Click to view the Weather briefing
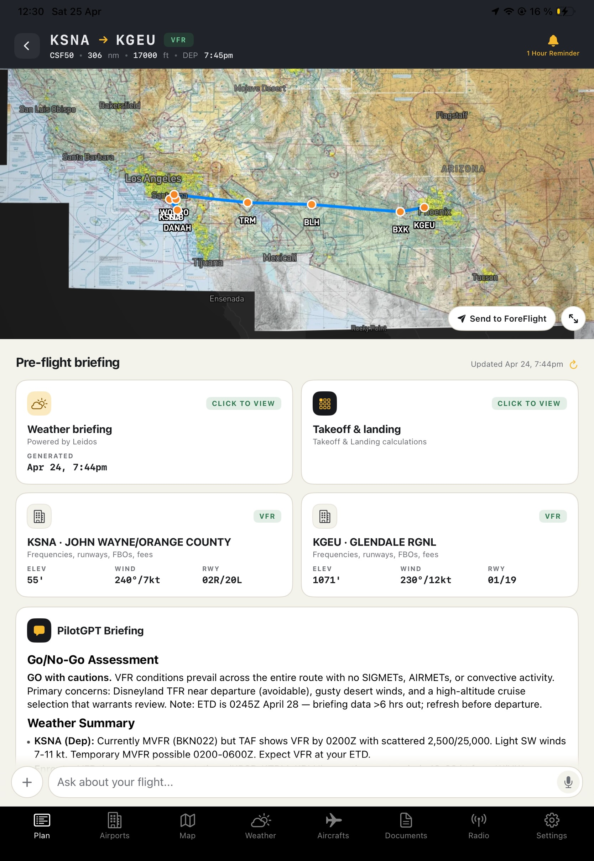The image size is (594, 861). pos(244,403)
